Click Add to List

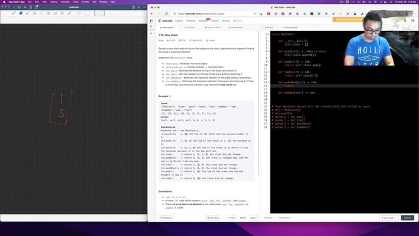[x=196, y=41]
